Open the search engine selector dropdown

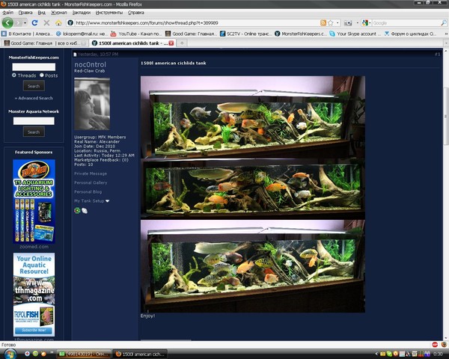click(x=367, y=23)
